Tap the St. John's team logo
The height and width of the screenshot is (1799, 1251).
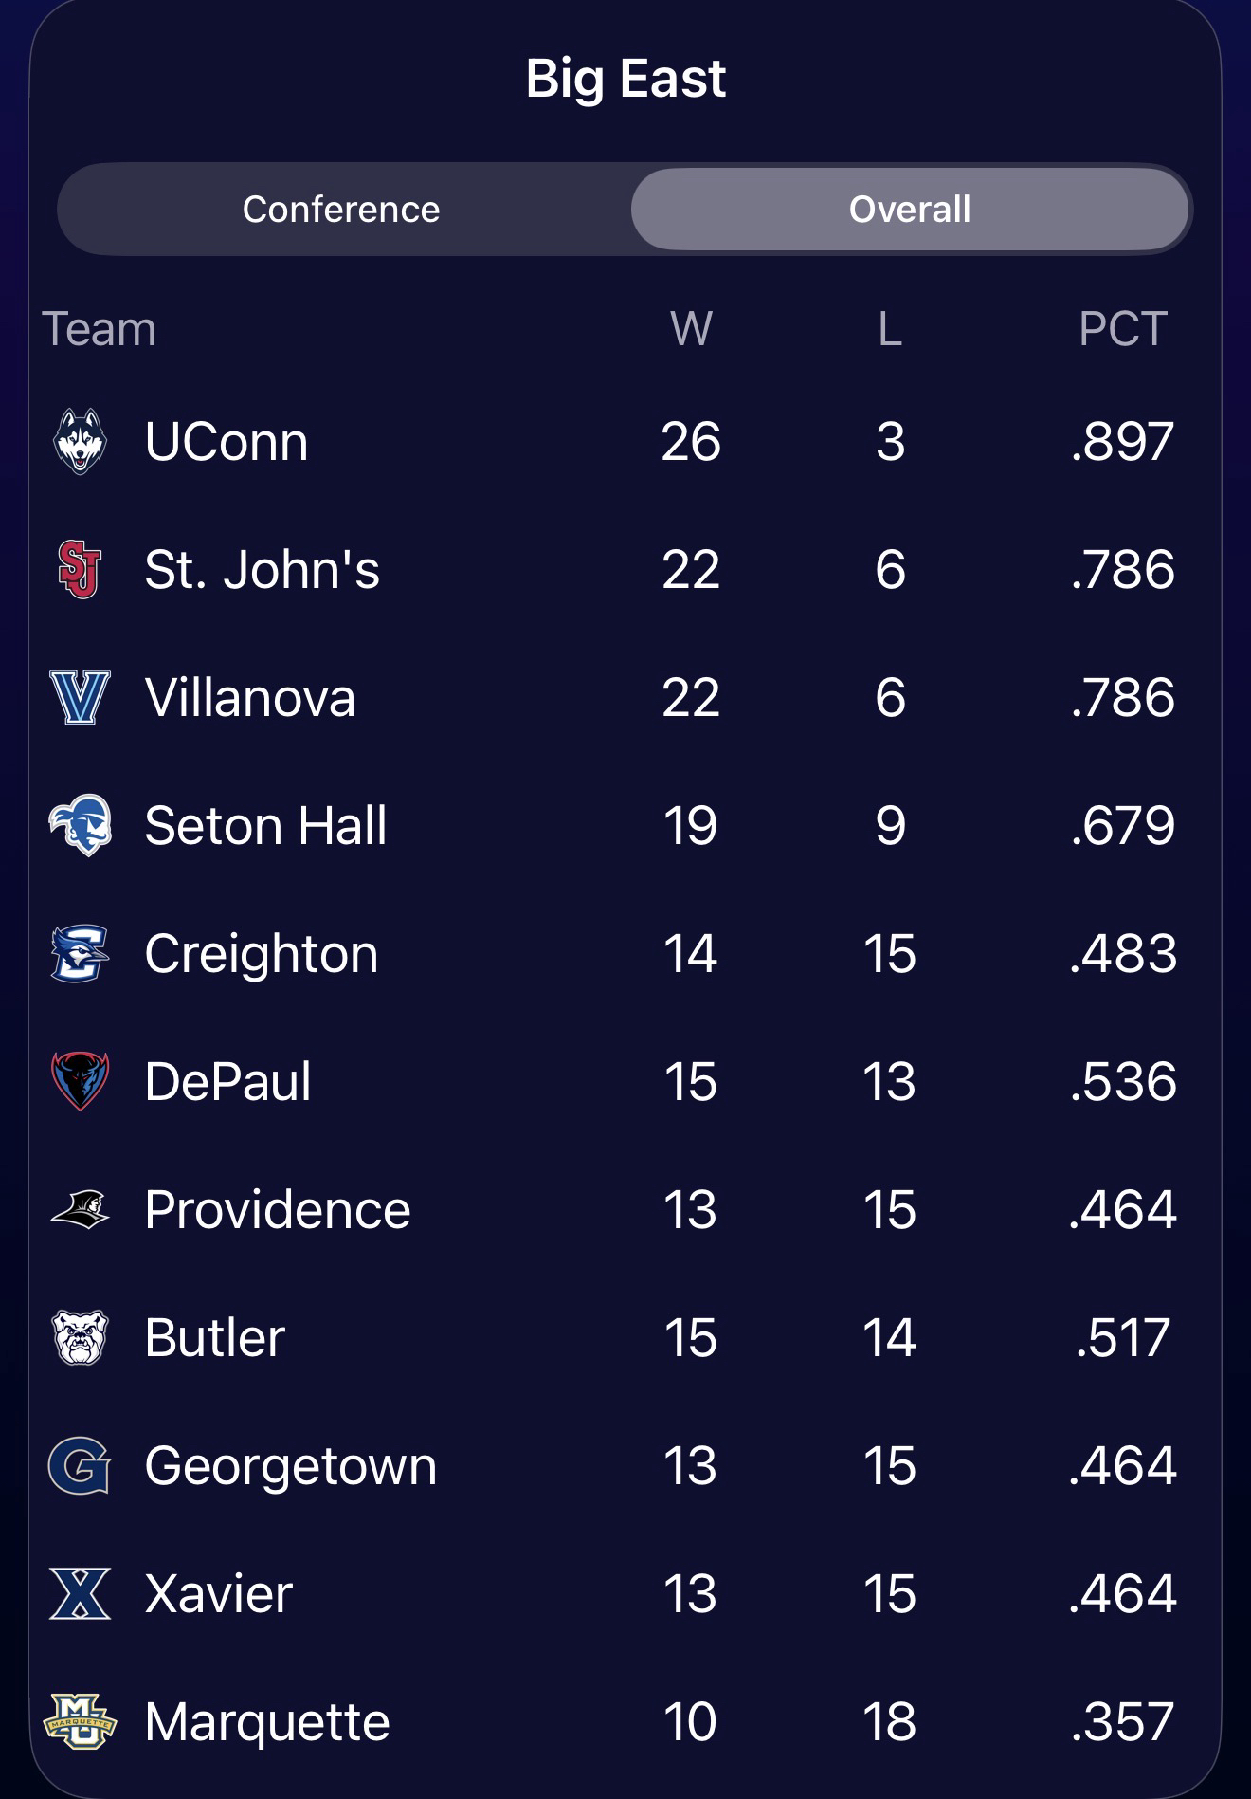click(80, 569)
